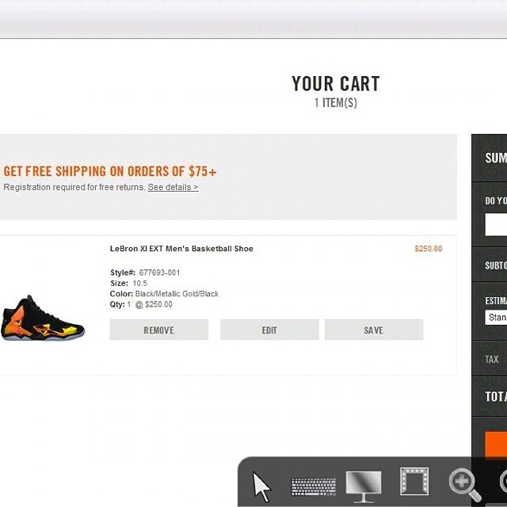This screenshot has width=507, height=507.
Task: Click the partially visible magnifier icon at far right
Action: click(502, 482)
